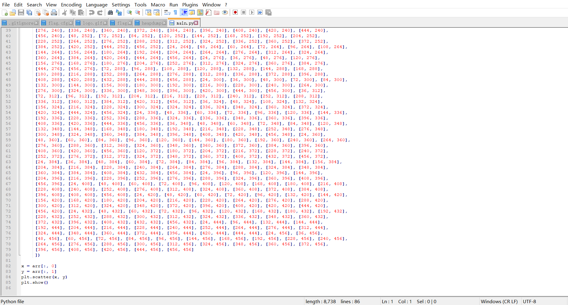The width and height of the screenshot is (568, 305).
Task: Click line number 82 in the margin
Action: pyautogui.click(x=8, y=266)
